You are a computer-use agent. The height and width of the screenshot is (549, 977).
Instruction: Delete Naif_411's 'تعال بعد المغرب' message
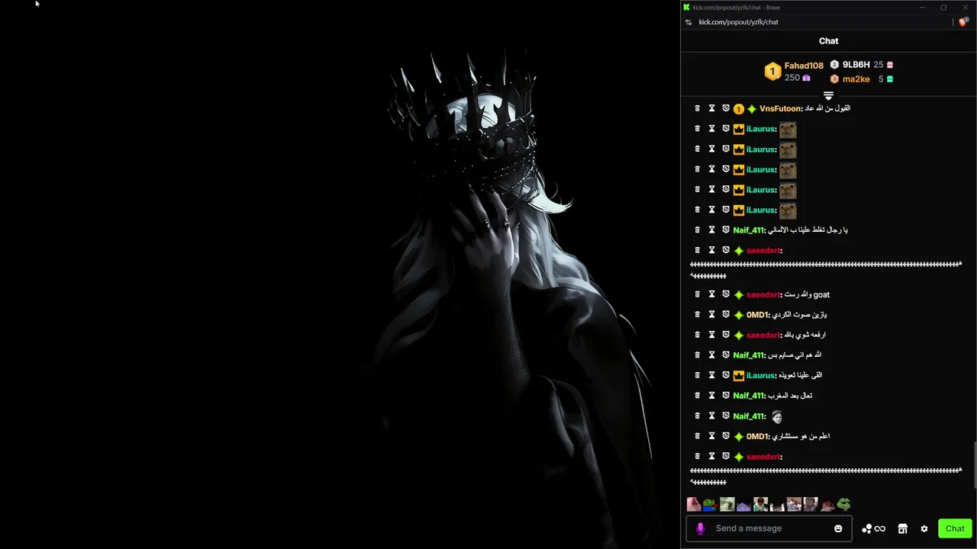point(697,396)
